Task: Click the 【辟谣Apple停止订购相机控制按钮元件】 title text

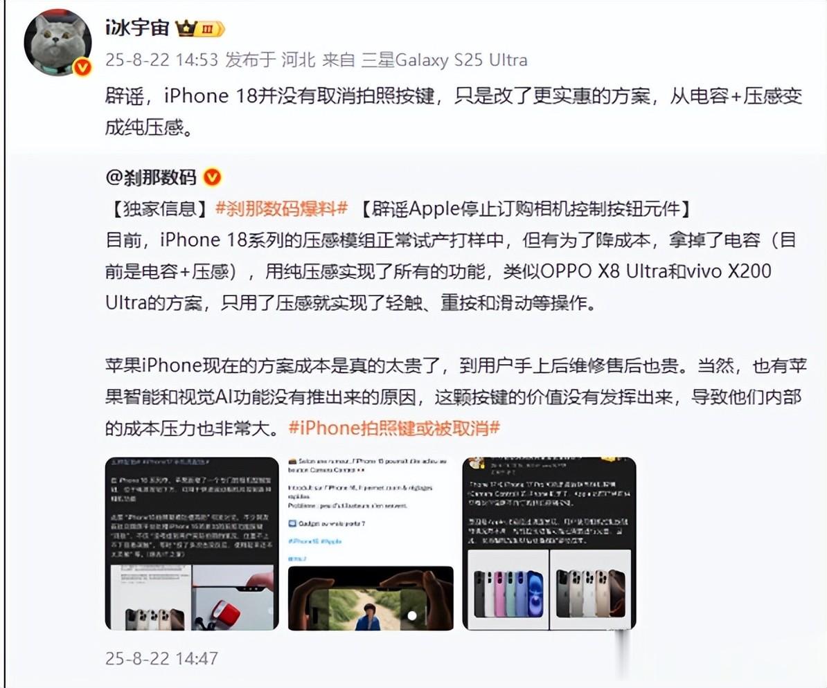Action: (x=526, y=209)
